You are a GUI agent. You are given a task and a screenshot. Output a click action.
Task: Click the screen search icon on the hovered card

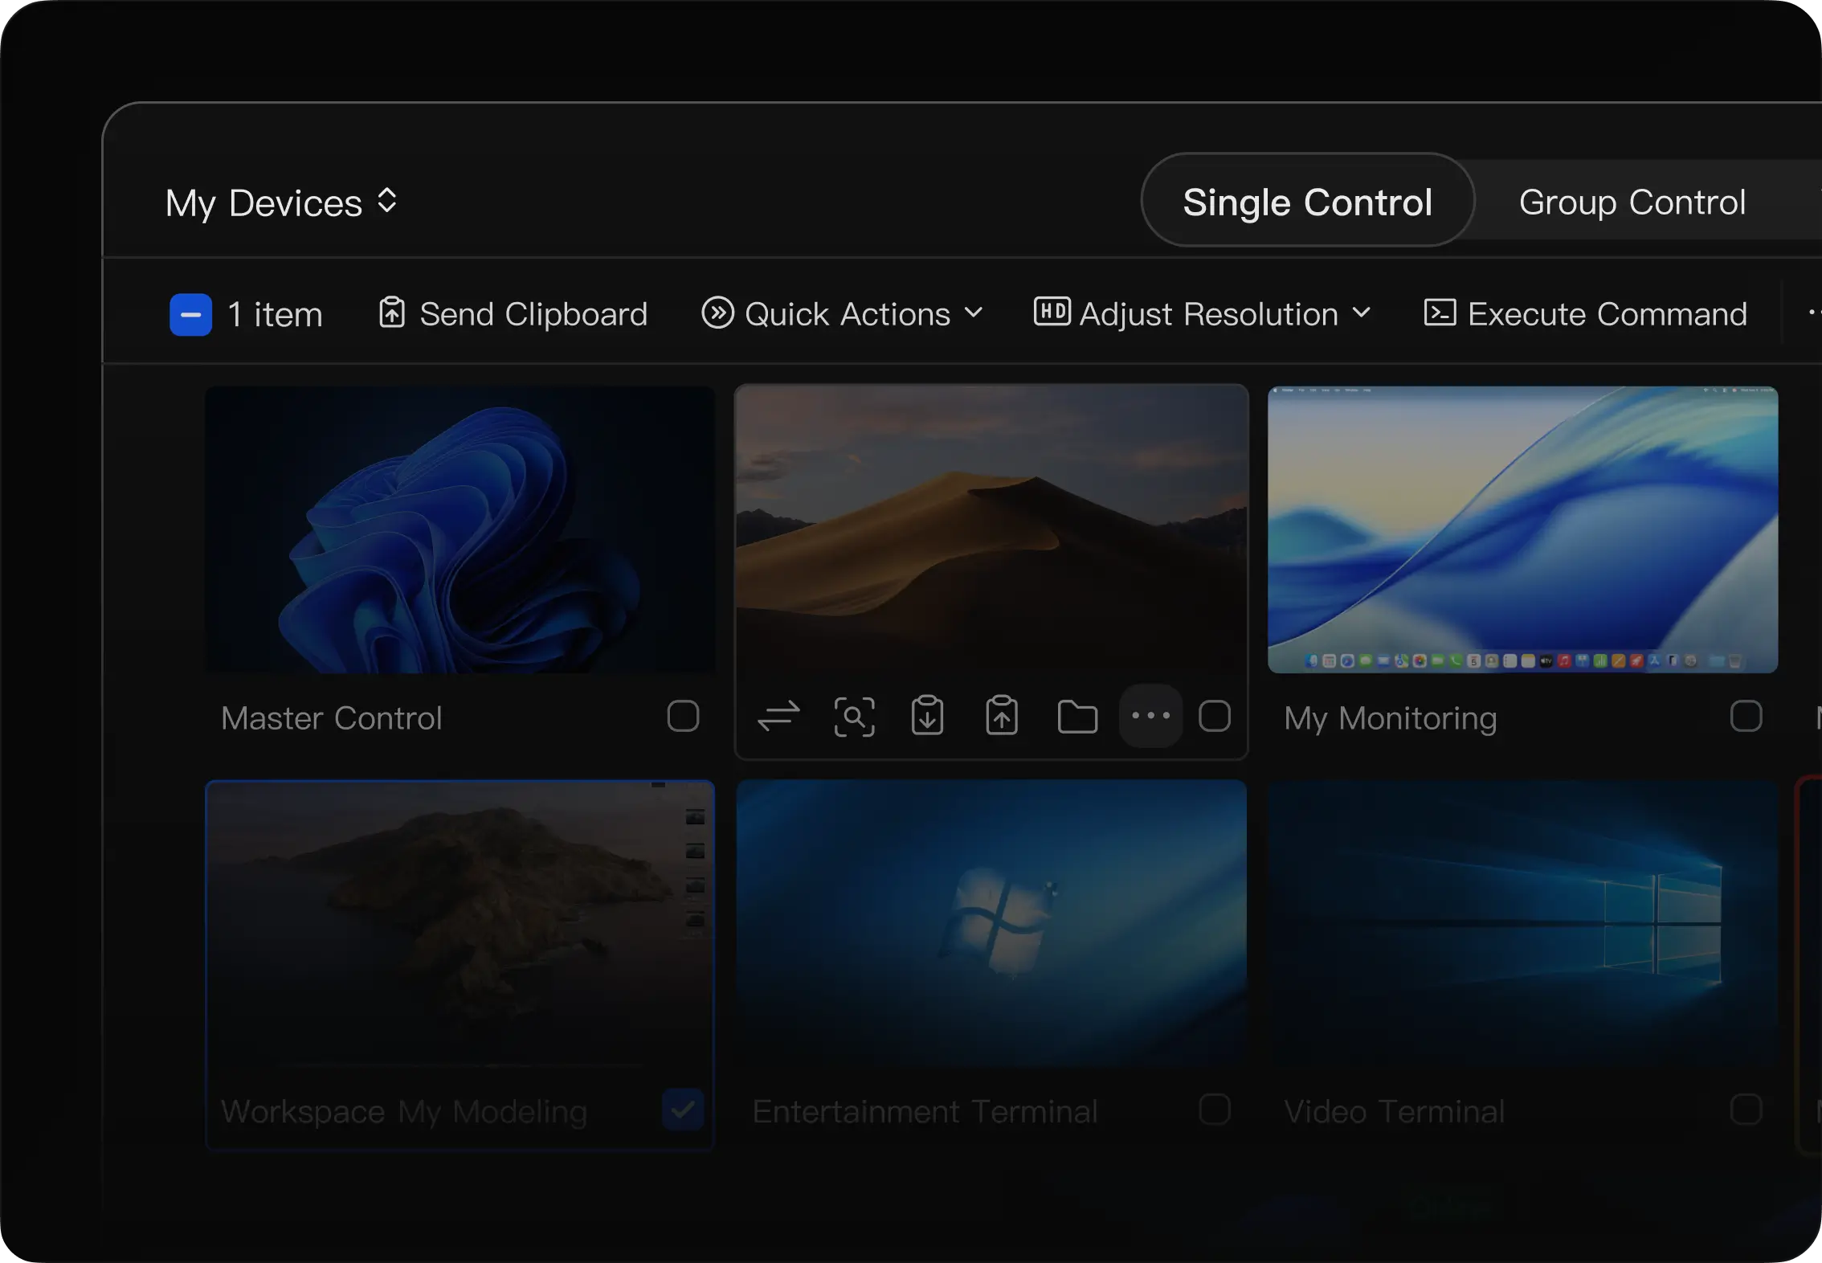tap(854, 716)
